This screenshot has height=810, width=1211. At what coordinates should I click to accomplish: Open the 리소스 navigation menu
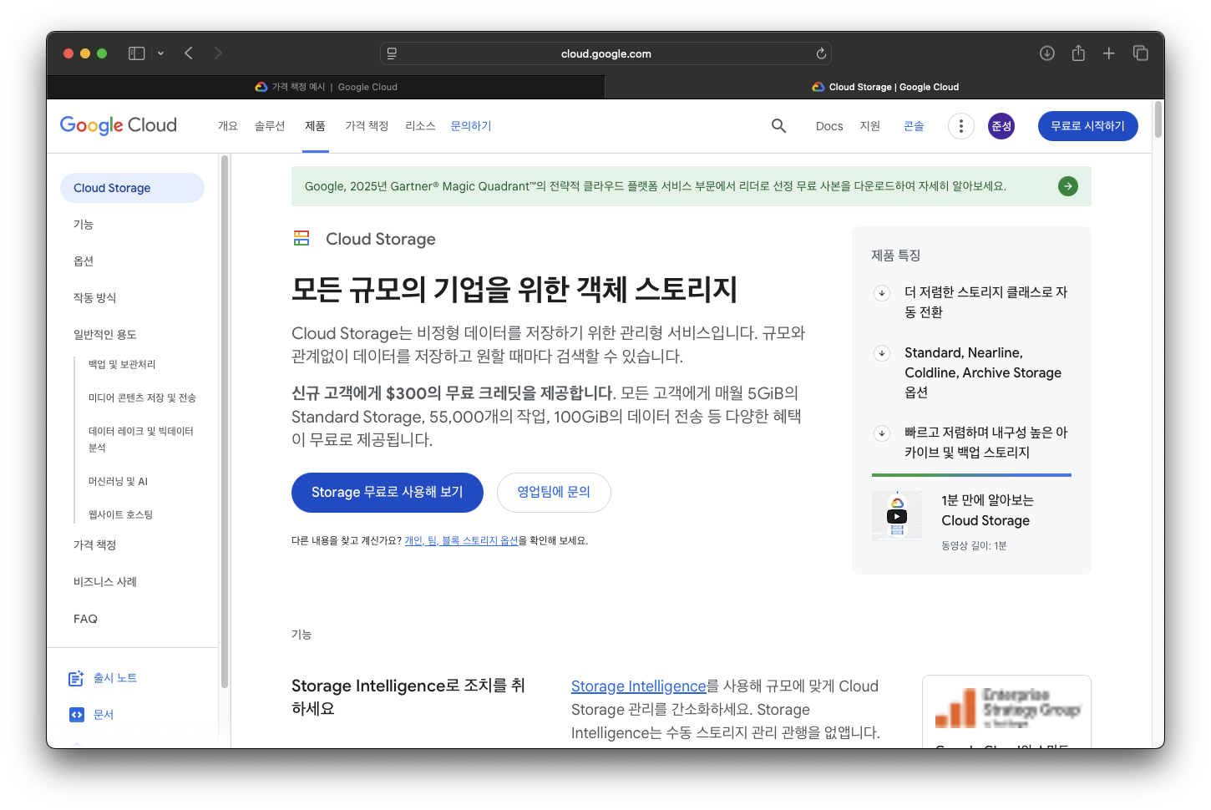[x=420, y=126]
